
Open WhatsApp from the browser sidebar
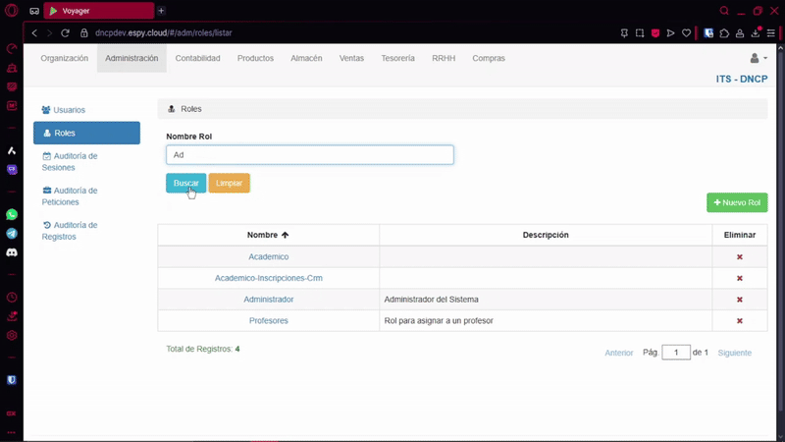pyautogui.click(x=12, y=214)
